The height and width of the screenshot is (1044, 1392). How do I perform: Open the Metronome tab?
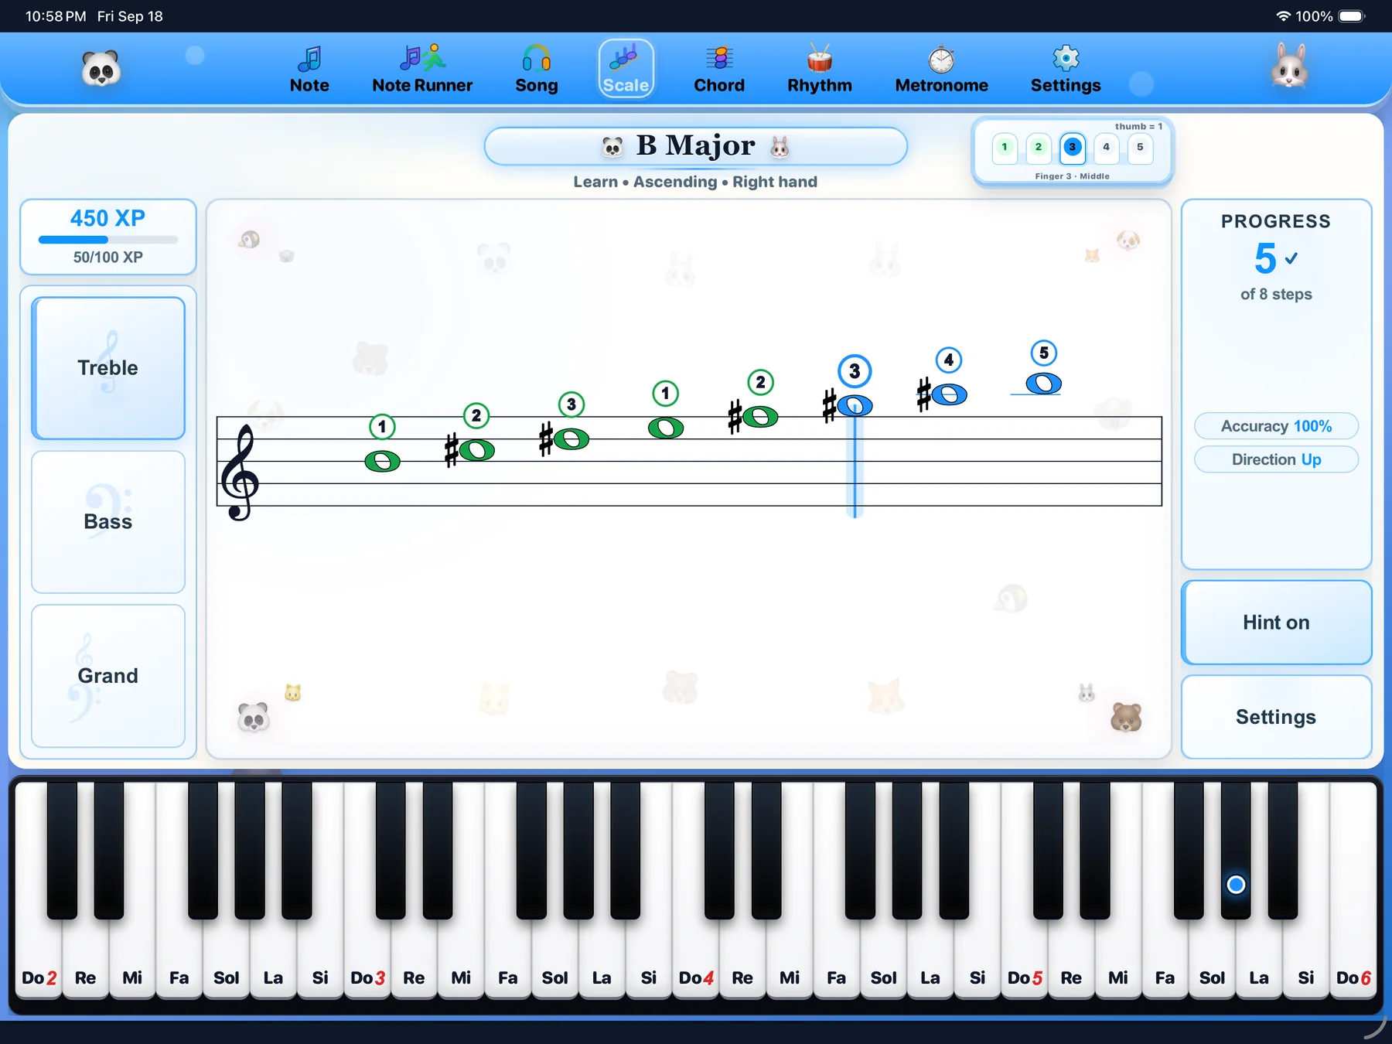(x=941, y=70)
